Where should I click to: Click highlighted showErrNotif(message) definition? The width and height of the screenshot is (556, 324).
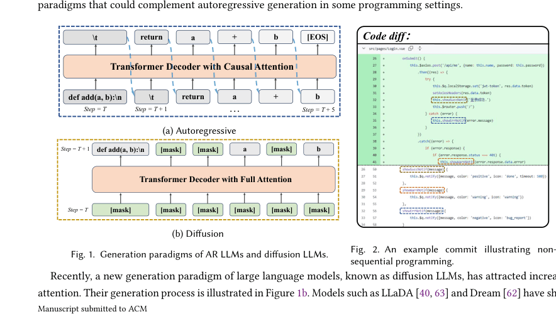(421, 211)
